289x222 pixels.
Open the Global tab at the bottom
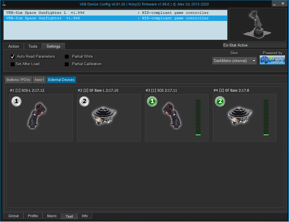(x=14, y=216)
